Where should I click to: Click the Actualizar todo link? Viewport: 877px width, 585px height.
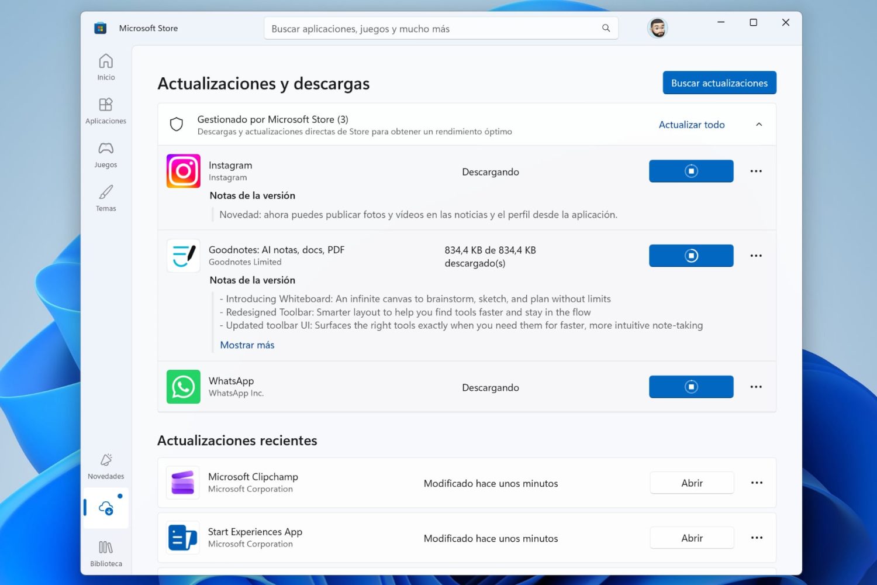coord(692,124)
